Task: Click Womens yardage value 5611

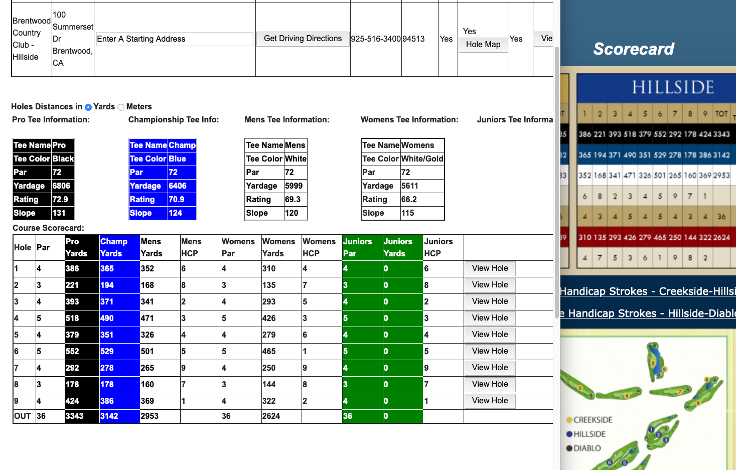Action: click(x=410, y=186)
